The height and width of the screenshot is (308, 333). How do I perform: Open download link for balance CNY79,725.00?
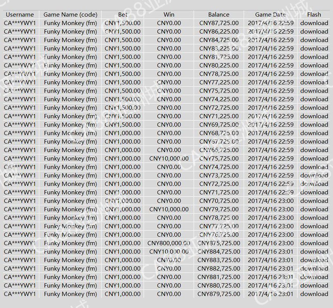point(314,209)
